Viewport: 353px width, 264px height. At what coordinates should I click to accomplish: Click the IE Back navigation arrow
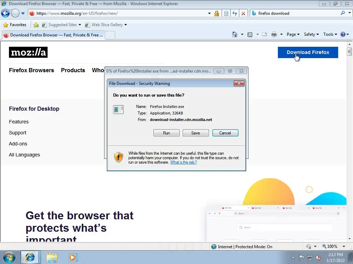point(6,13)
